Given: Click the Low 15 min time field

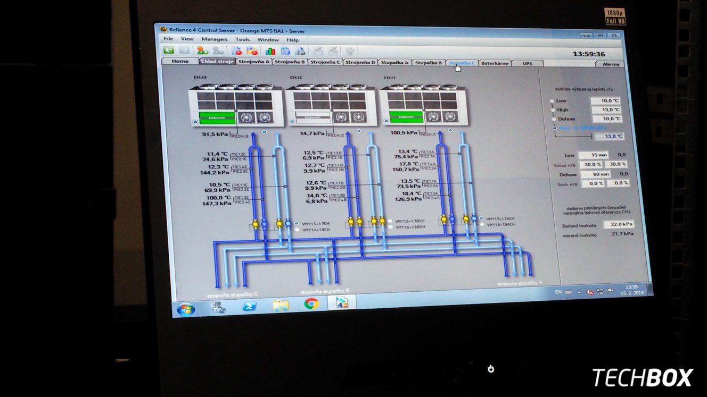Looking at the screenshot, I should click(595, 155).
